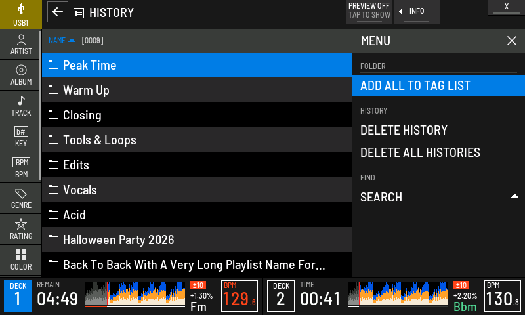The width and height of the screenshot is (525, 315).
Task: Open the Closing folder row
Action: (197, 115)
